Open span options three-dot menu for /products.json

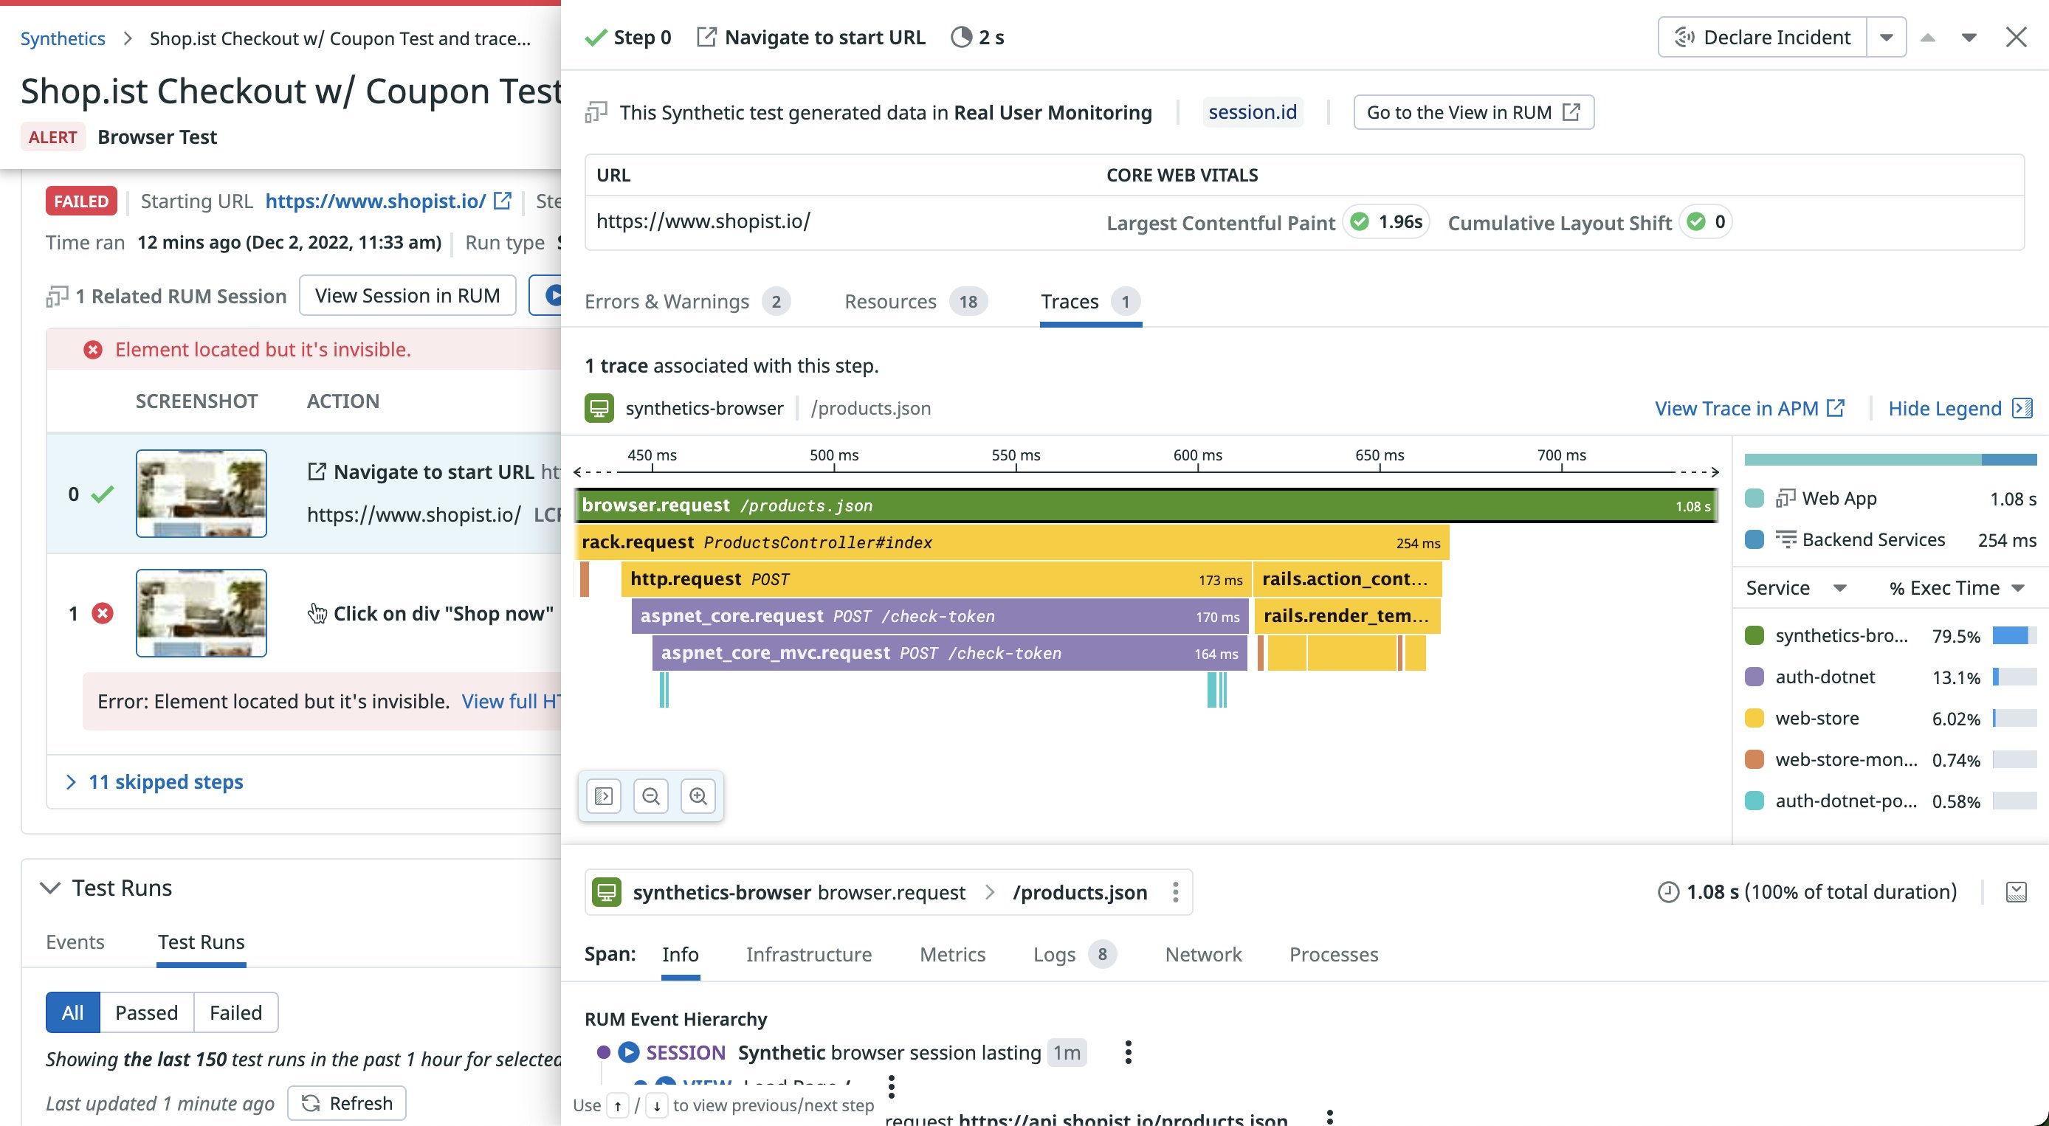click(1175, 892)
